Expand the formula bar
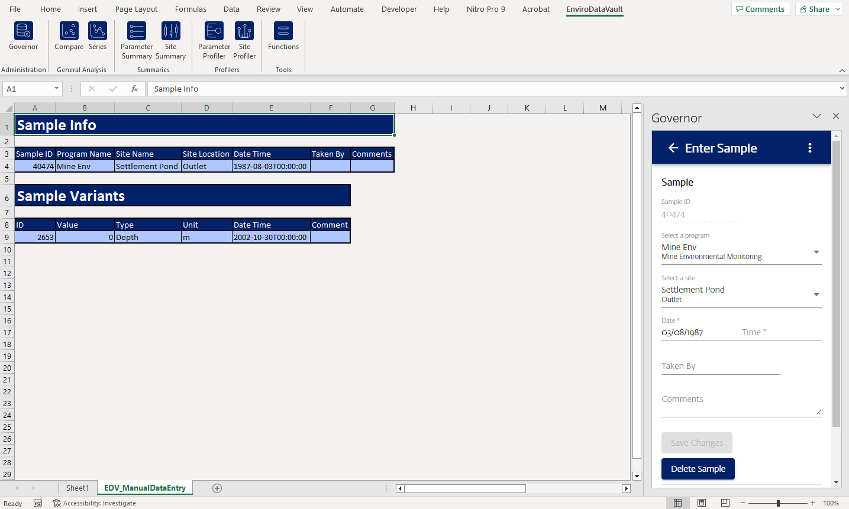Viewport: 849px width, 509px height. [x=842, y=89]
